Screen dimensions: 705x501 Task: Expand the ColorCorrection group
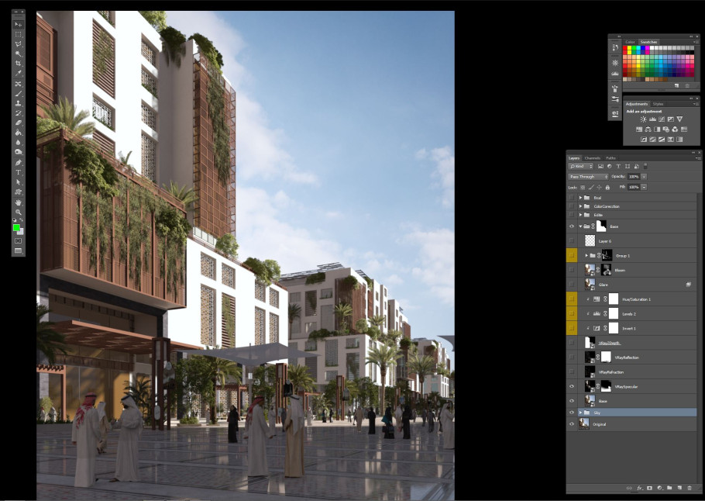click(x=580, y=206)
